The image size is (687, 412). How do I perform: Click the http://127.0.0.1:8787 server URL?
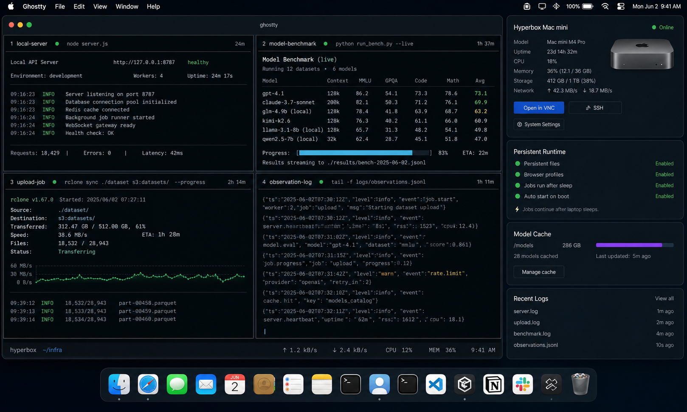coord(144,62)
